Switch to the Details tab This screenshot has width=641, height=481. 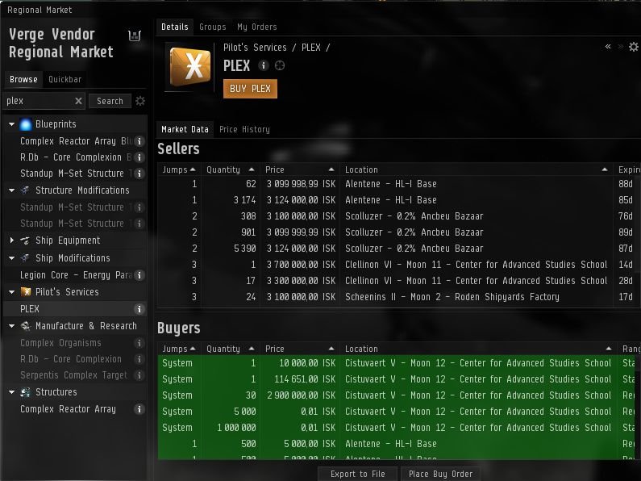[175, 27]
